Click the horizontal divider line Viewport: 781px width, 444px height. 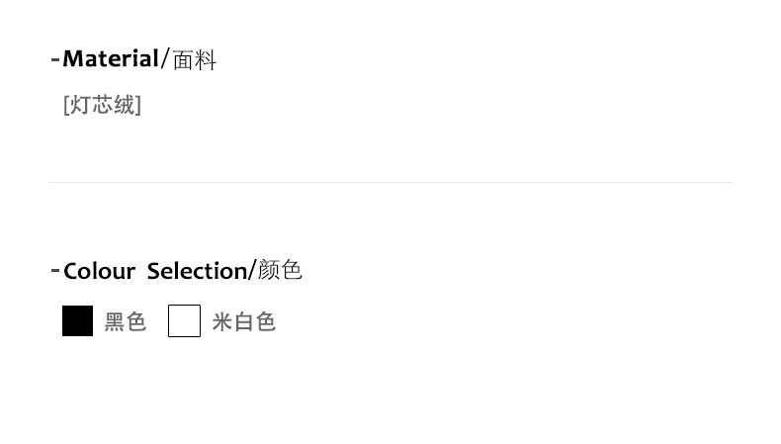tap(390, 182)
